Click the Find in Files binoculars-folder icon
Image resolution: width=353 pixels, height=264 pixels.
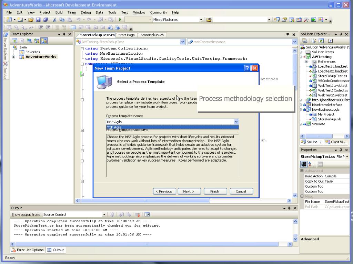click(209, 20)
